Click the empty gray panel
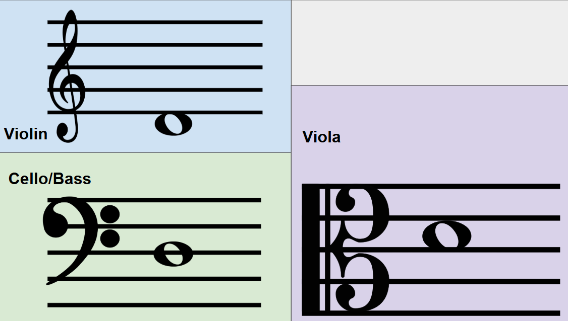Screen dimensions: 568x321 (430, 43)
